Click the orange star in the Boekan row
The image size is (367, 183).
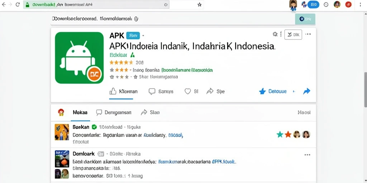pyautogui.click(x=288, y=134)
